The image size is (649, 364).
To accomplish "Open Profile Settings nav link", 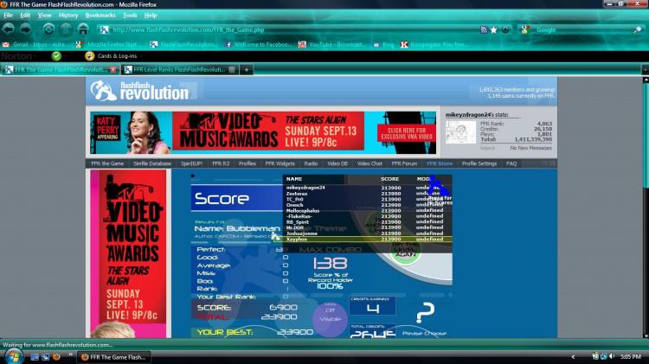I will (479, 163).
